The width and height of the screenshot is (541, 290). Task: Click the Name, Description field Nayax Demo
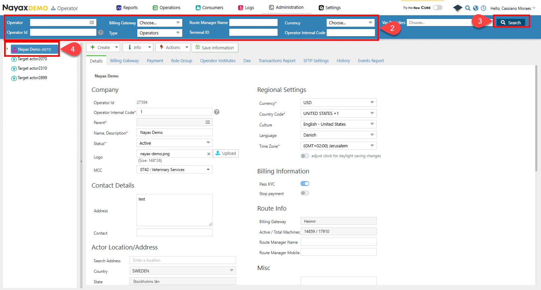(174, 132)
